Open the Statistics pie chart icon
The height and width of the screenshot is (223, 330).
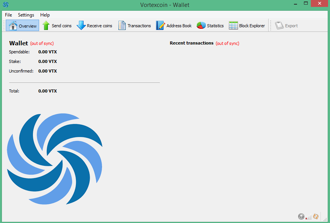click(x=201, y=26)
